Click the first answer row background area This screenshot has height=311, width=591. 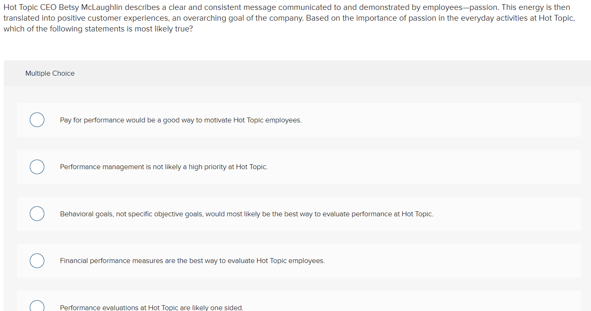(372, 120)
